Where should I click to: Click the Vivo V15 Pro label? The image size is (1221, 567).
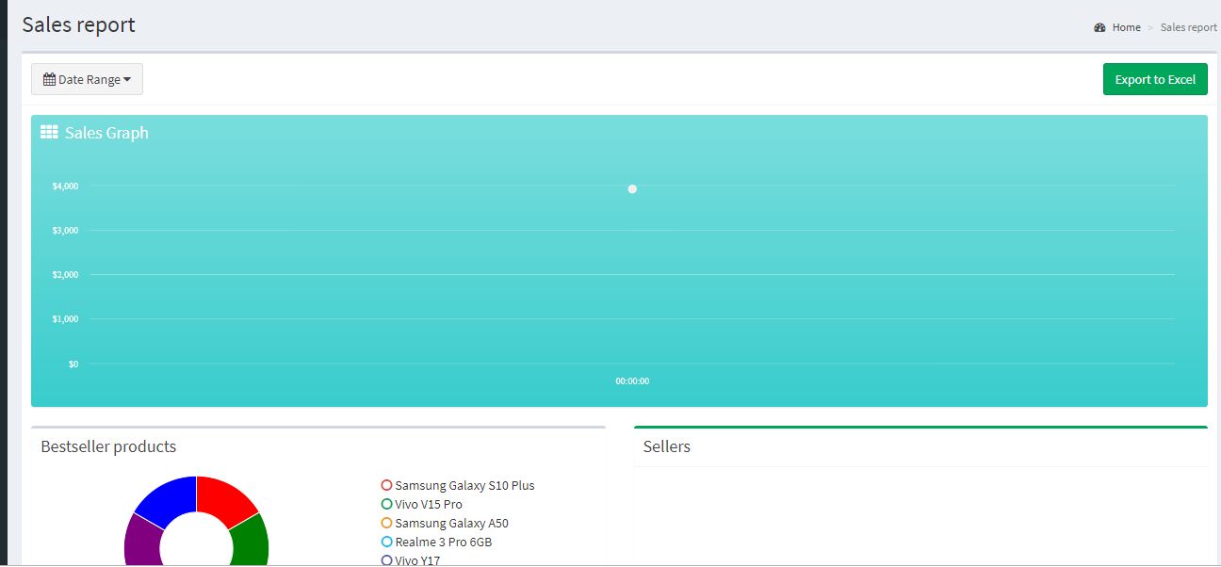tap(429, 504)
